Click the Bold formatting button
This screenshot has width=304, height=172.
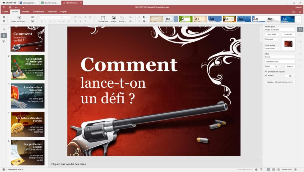(x=41, y=21)
